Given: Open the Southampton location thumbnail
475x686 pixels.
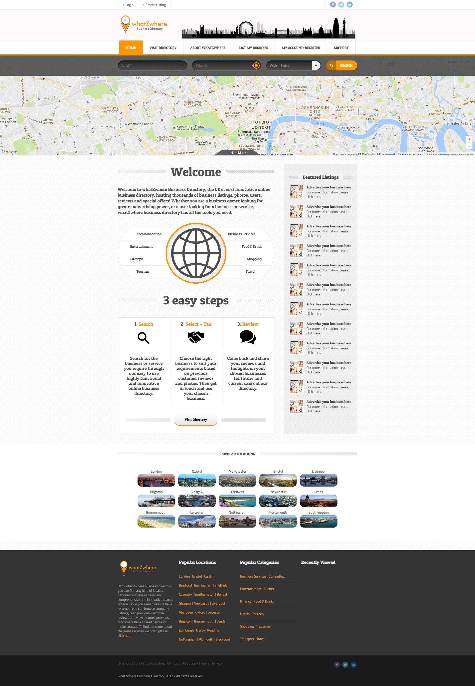Looking at the screenshot, I should 318,521.
